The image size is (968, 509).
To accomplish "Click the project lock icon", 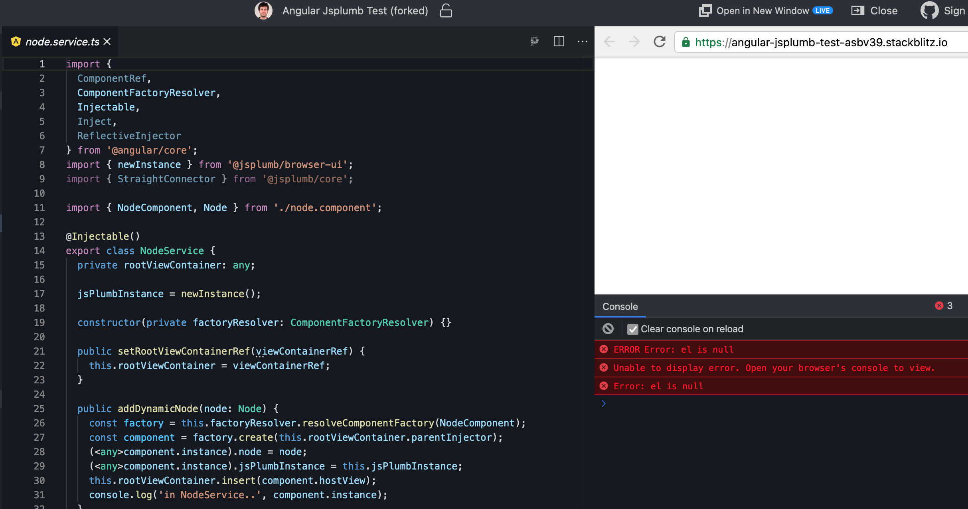I will (446, 11).
